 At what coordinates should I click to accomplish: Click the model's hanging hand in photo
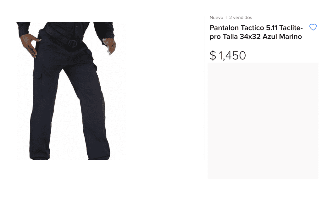[x=110, y=46]
